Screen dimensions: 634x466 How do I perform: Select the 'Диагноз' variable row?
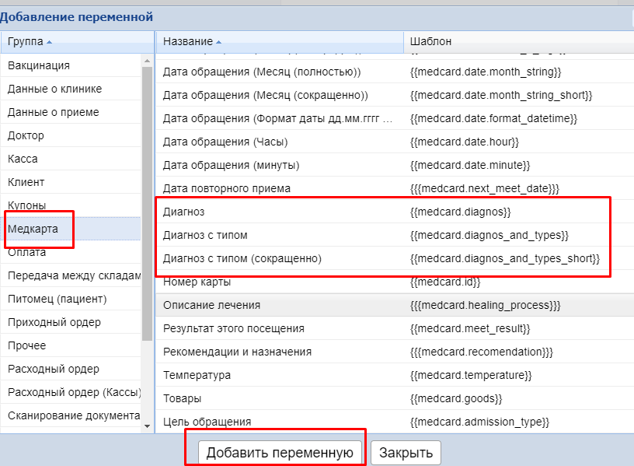pyautogui.click(x=183, y=212)
